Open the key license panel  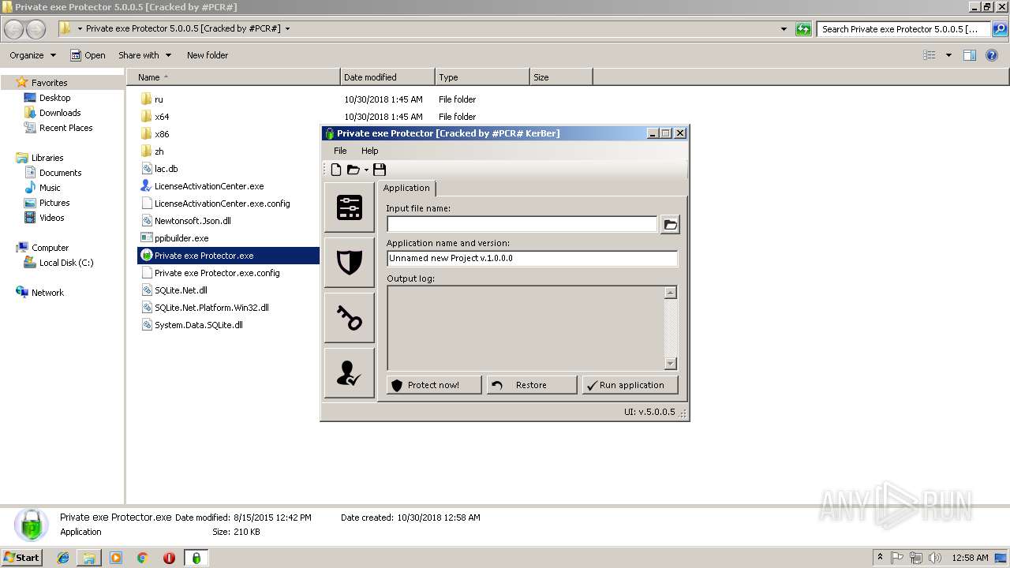350,318
